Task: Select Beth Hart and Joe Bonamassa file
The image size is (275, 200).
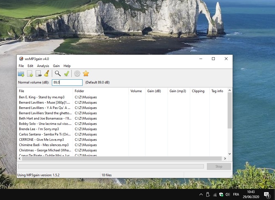Action: tap(45, 118)
